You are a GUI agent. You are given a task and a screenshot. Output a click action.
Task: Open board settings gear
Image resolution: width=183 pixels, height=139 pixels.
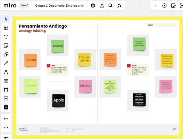click(x=93, y=6)
